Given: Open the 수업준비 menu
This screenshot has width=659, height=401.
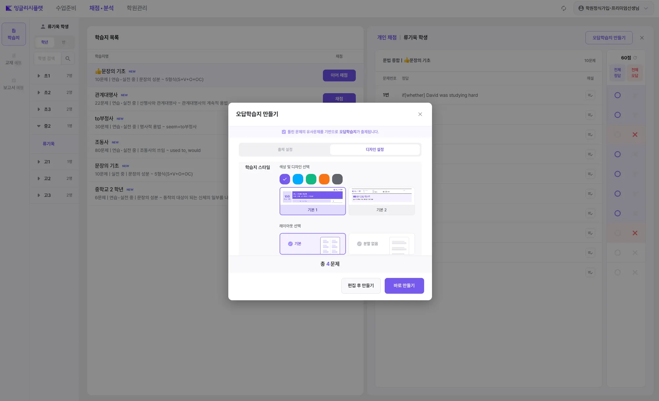Looking at the screenshot, I should pyautogui.click(x=66, y=8).
